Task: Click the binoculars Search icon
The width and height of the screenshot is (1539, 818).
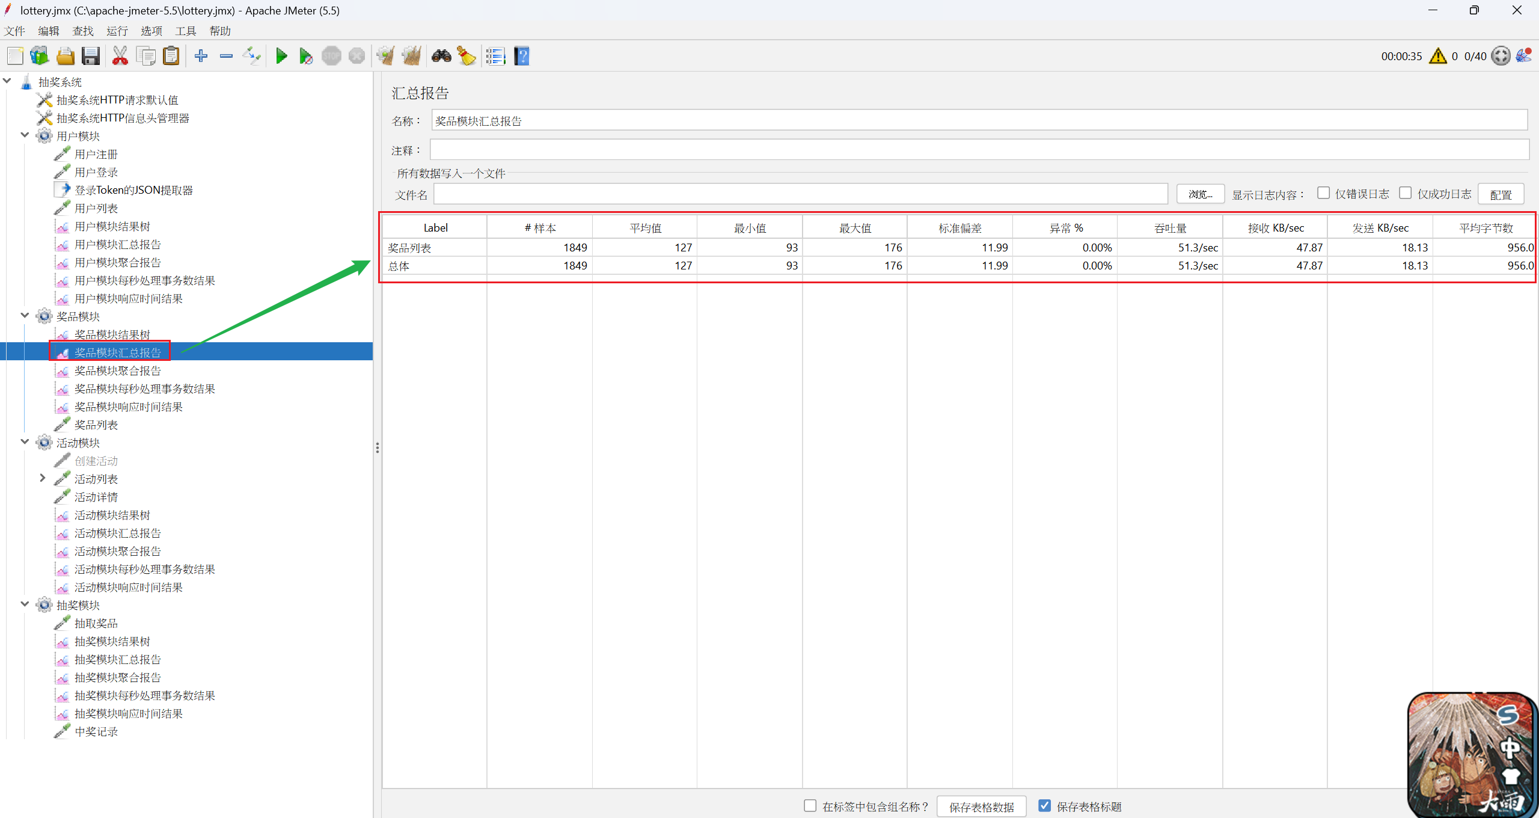Action: coord(441,57)
